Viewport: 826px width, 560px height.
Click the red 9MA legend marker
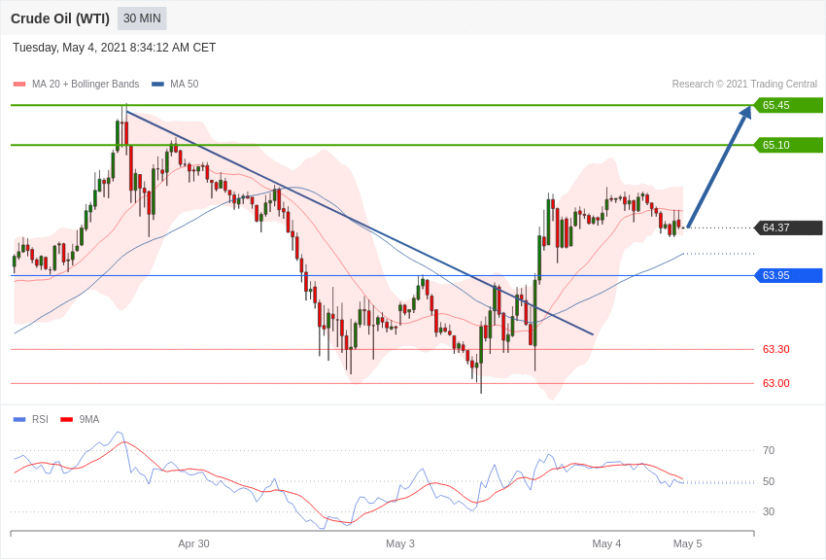pos(67,420)
